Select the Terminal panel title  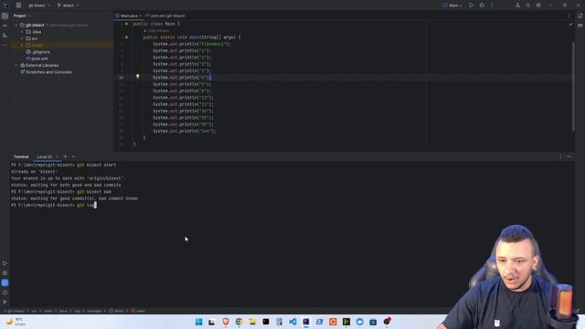[x=21, y=156]
